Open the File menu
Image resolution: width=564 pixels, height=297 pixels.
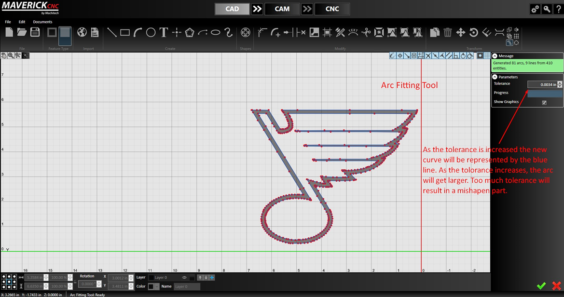8,22
